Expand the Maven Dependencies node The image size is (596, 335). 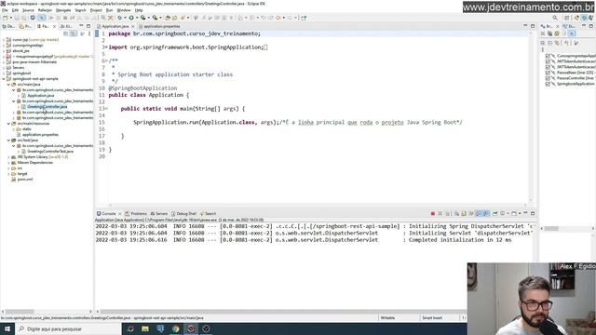[8, 163]
